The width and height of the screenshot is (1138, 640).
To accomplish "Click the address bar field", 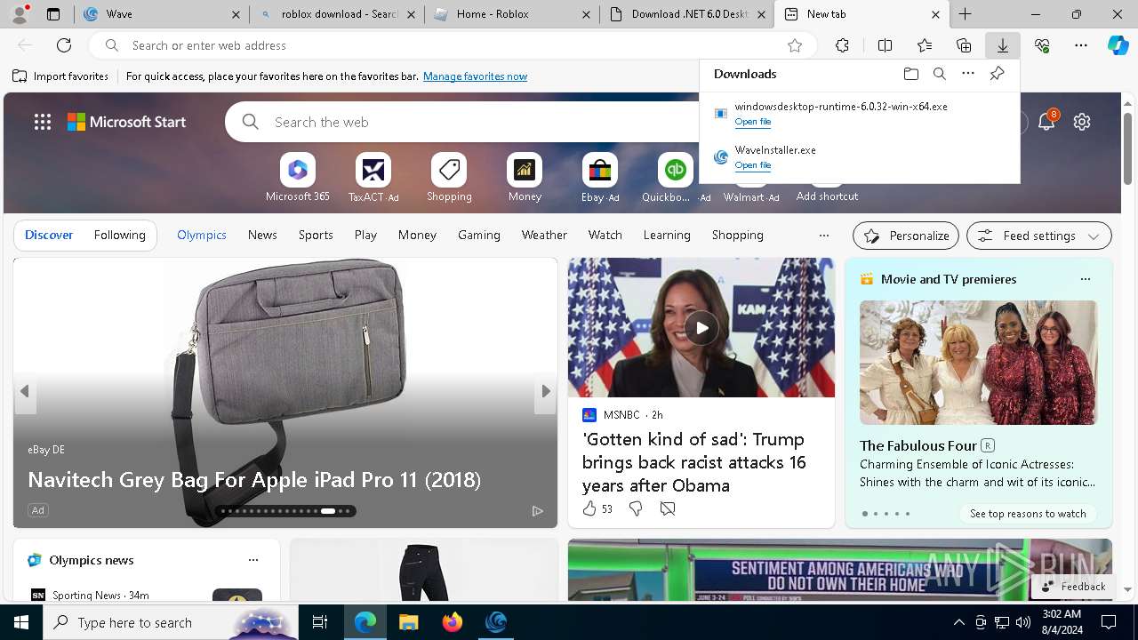I will click(453, 45).
